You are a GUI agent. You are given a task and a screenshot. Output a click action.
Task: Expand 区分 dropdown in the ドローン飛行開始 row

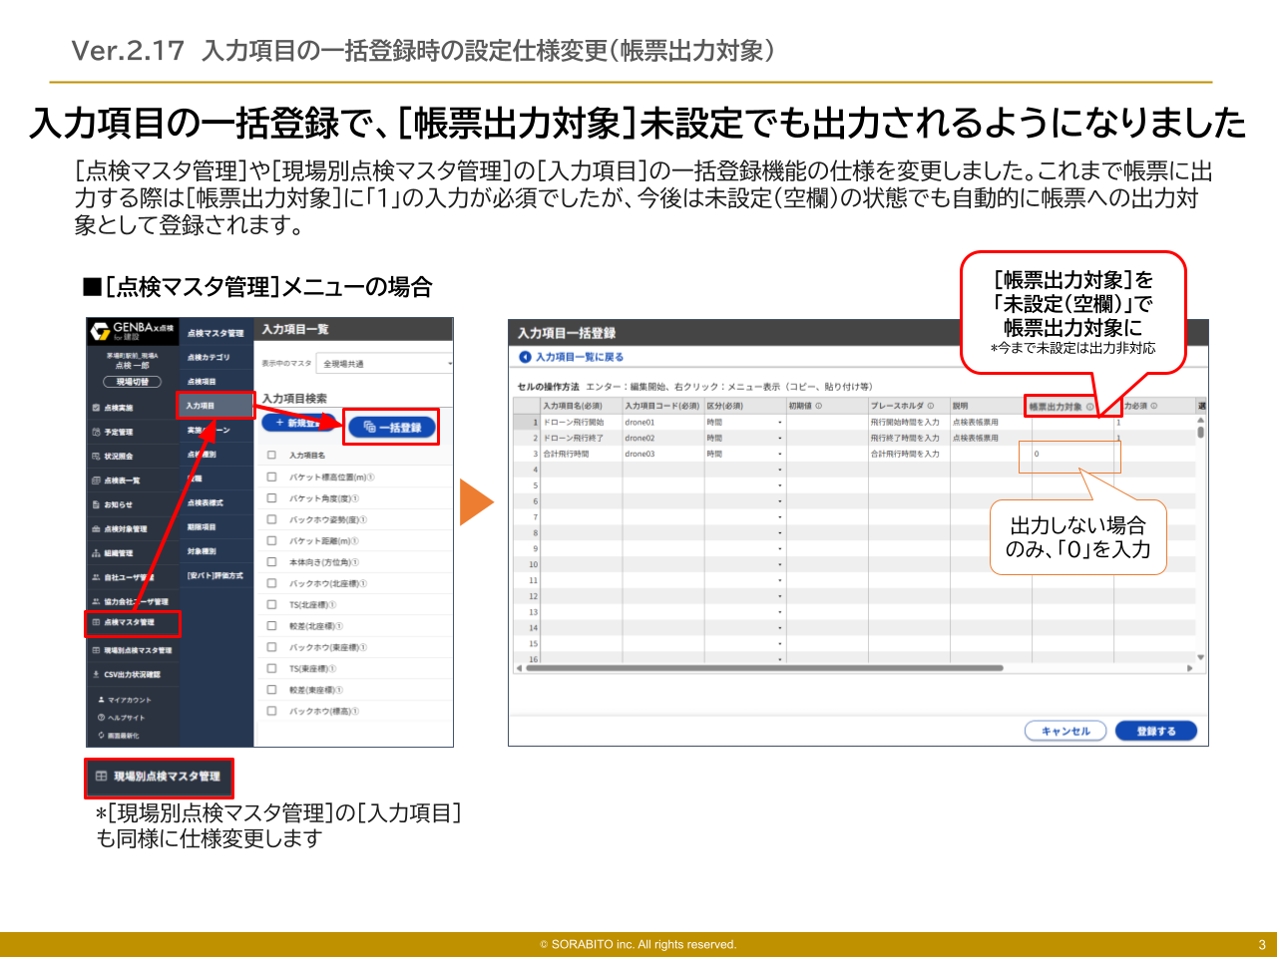[x=779, y=423]
